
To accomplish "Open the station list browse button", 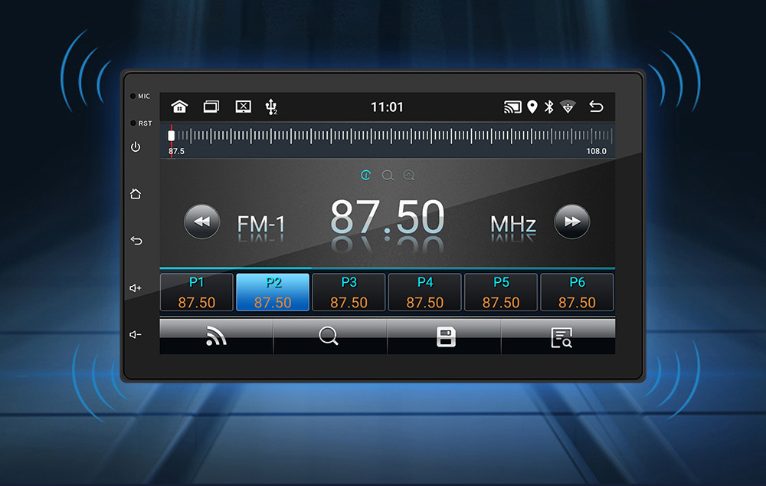I will click(561, 337).
